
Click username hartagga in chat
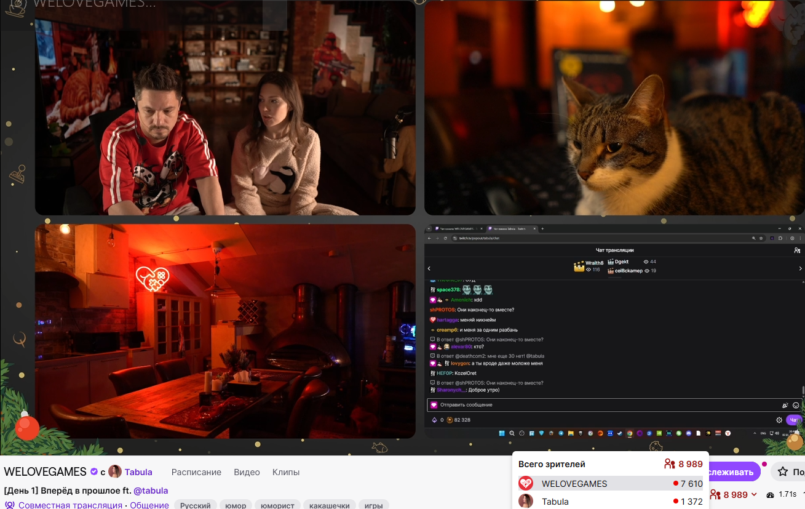point(447,320)
